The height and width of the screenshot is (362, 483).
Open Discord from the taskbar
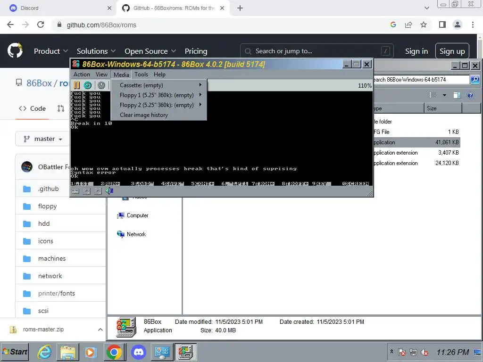(x=139, y=352)
